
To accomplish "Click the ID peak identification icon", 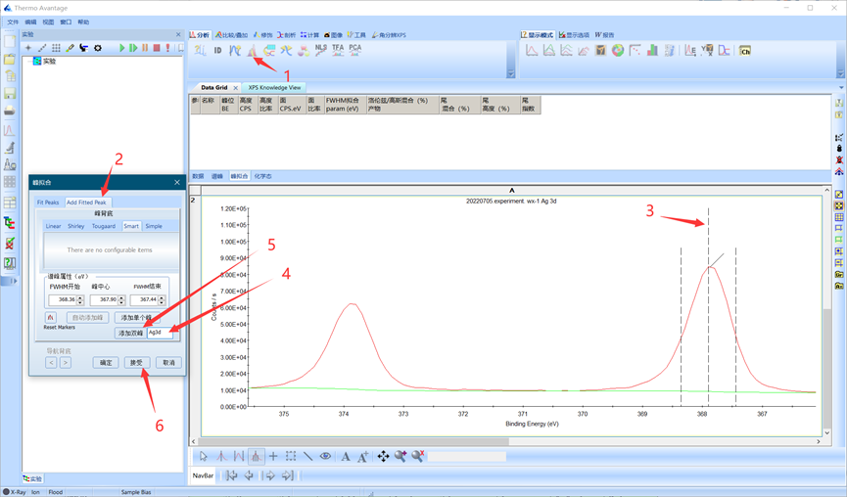I will tap(217, 50).
